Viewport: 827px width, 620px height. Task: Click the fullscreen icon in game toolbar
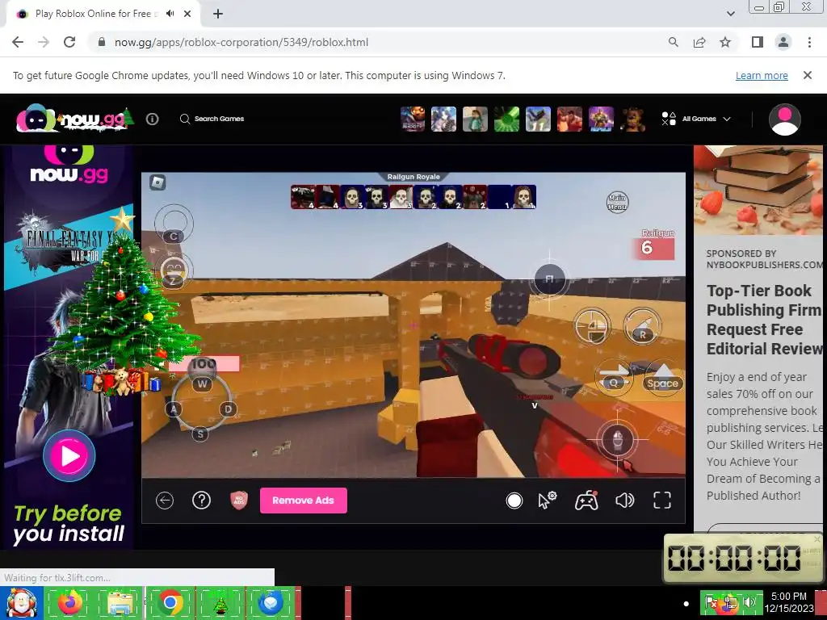(x=662, y=501)
